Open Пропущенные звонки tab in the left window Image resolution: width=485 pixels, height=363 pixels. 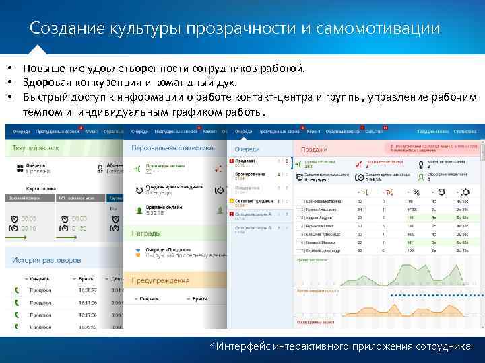(58, 132)
